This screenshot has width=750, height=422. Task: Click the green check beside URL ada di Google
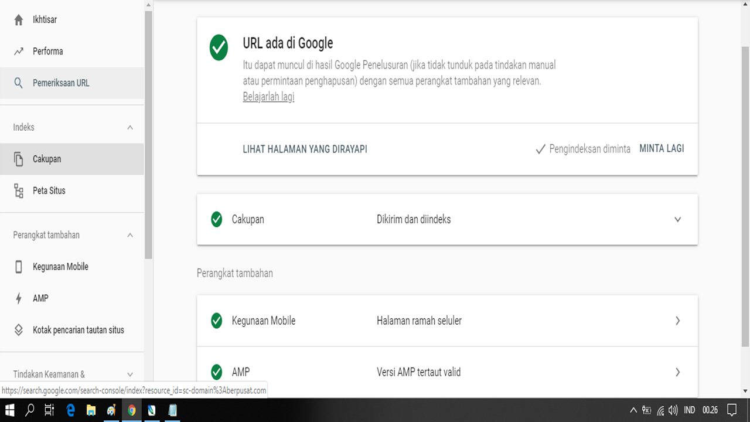219,48
